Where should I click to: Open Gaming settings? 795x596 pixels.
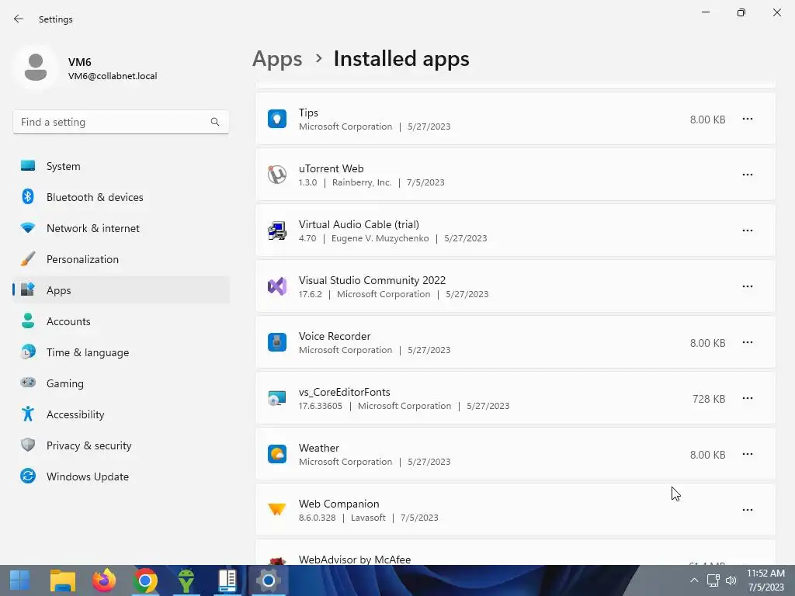pyautogui.click(x=121, y=383)
